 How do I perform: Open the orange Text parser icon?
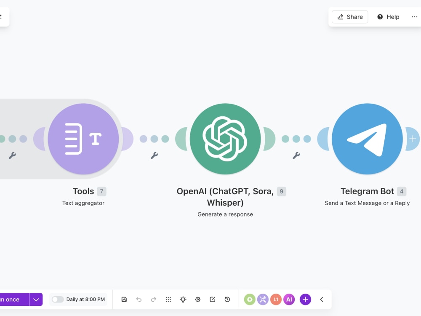click(276, 299)
